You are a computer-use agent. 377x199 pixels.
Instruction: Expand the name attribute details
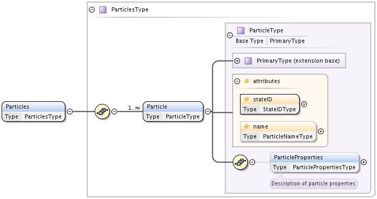[x=321, y=131]
